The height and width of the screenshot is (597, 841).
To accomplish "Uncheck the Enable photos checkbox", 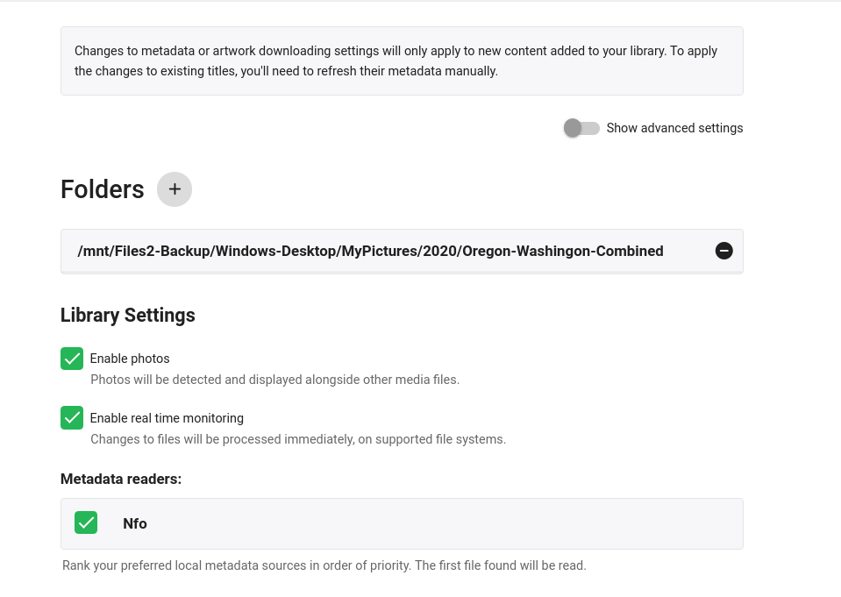I will click(72, 359).
